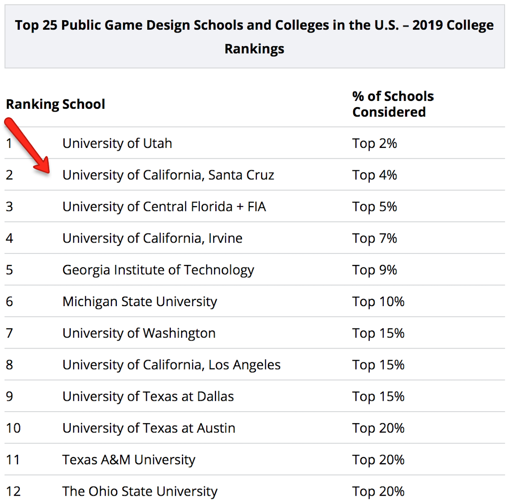Click University of California, Los Angeles
This screenshot has height=501, width=508.
(x=171, y=365)
